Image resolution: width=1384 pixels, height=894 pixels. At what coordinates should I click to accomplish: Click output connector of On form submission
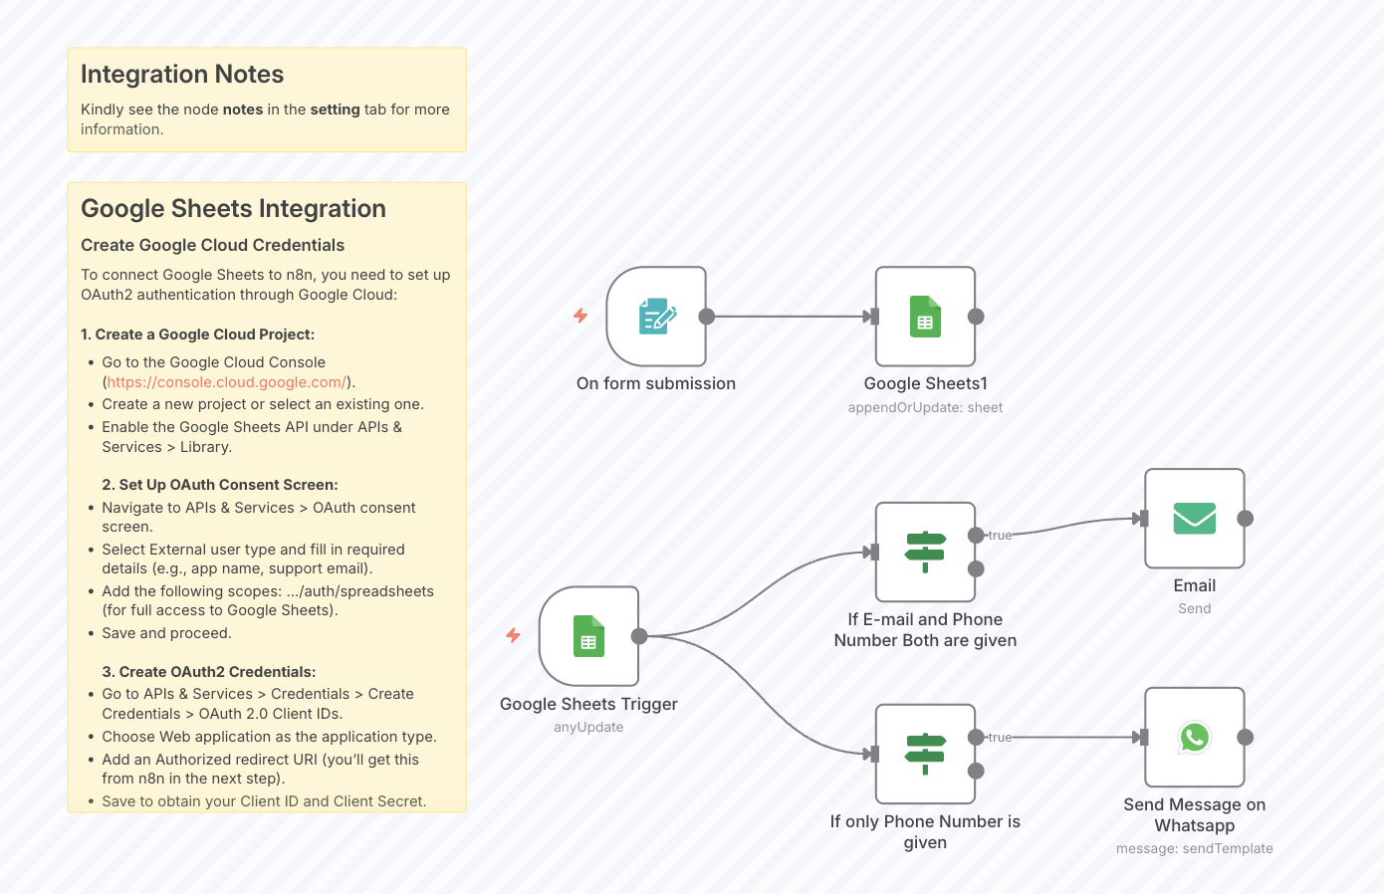pos(707,317)
